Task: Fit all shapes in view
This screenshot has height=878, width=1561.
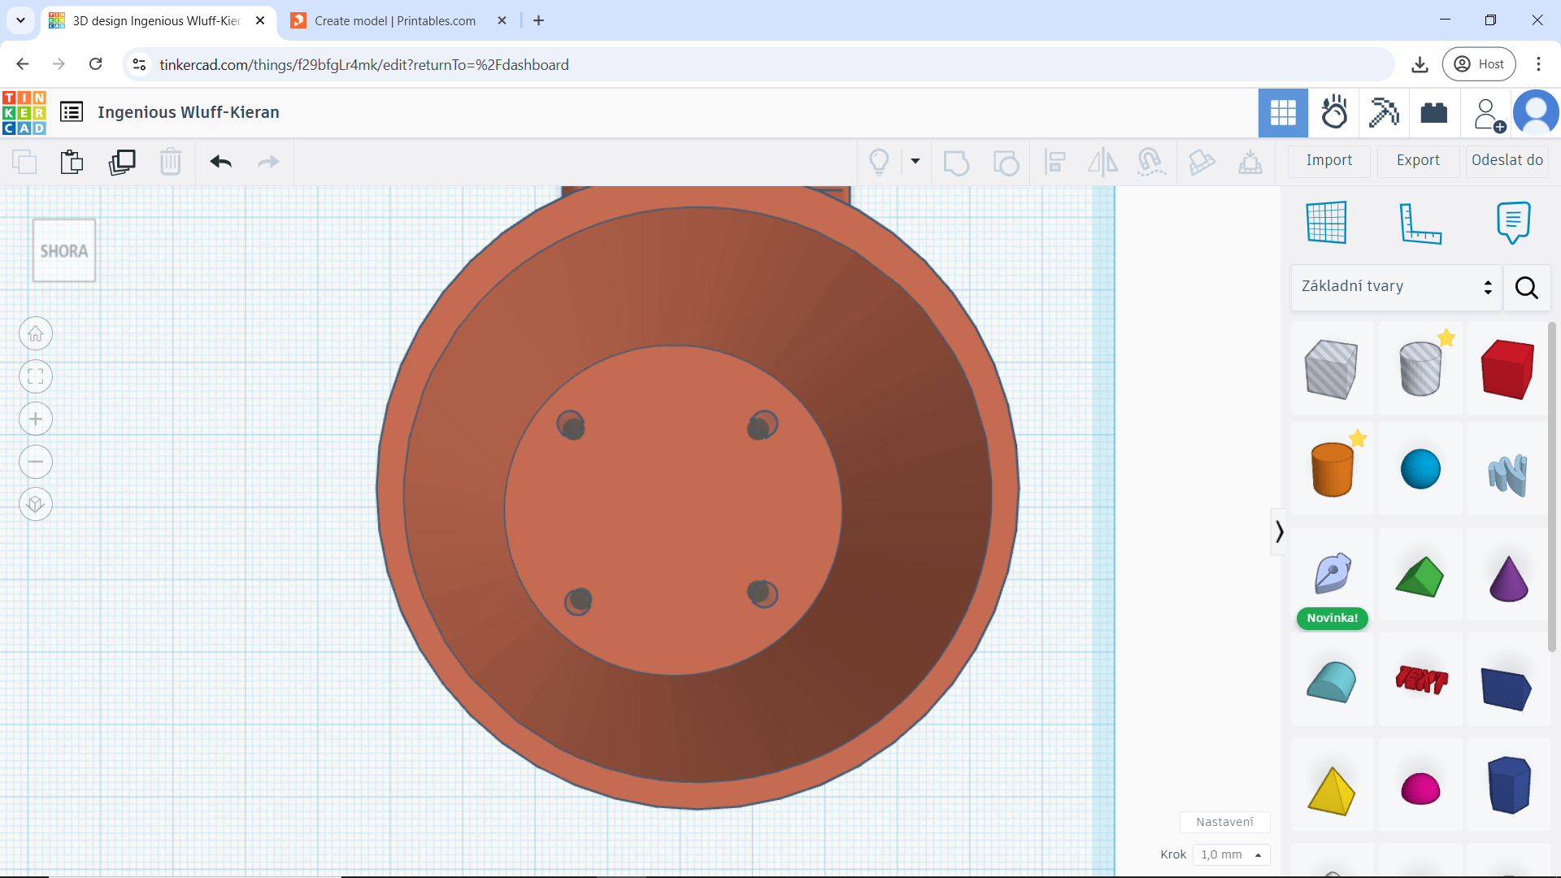Action: (x=36, y=376)
